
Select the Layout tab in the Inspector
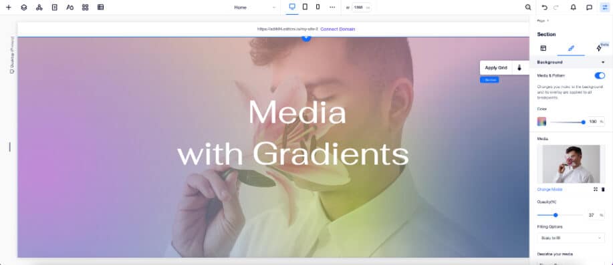543,49
